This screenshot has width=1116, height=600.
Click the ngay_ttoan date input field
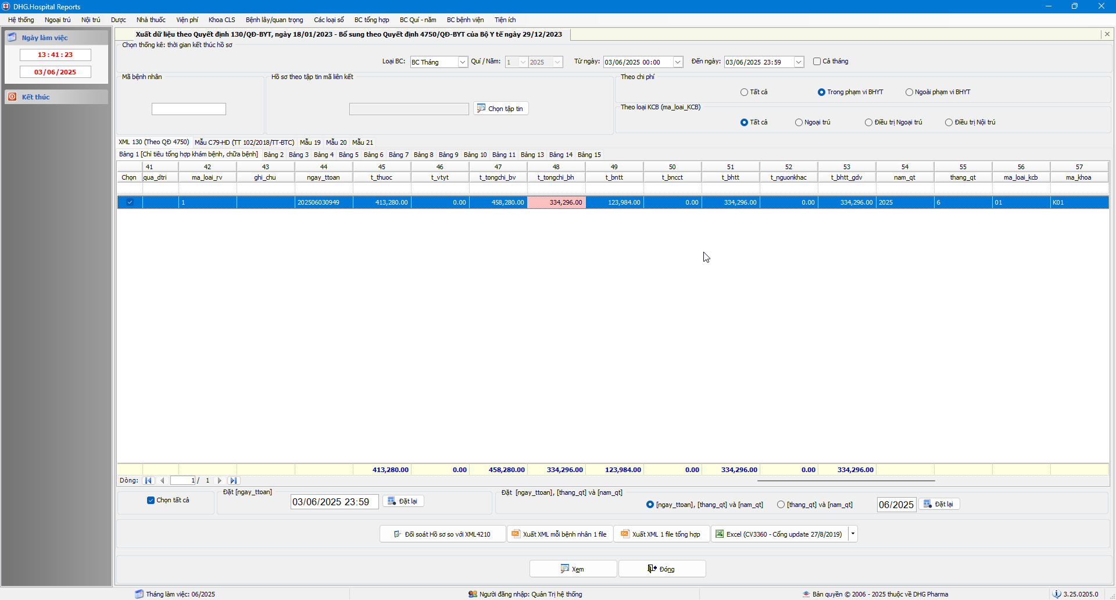pos(335,502)
